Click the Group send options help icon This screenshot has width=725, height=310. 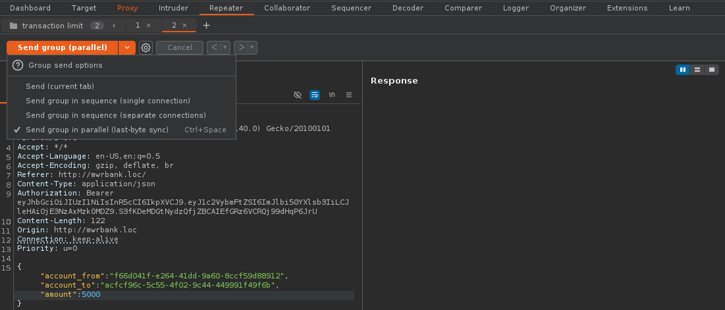pos(18,65)
